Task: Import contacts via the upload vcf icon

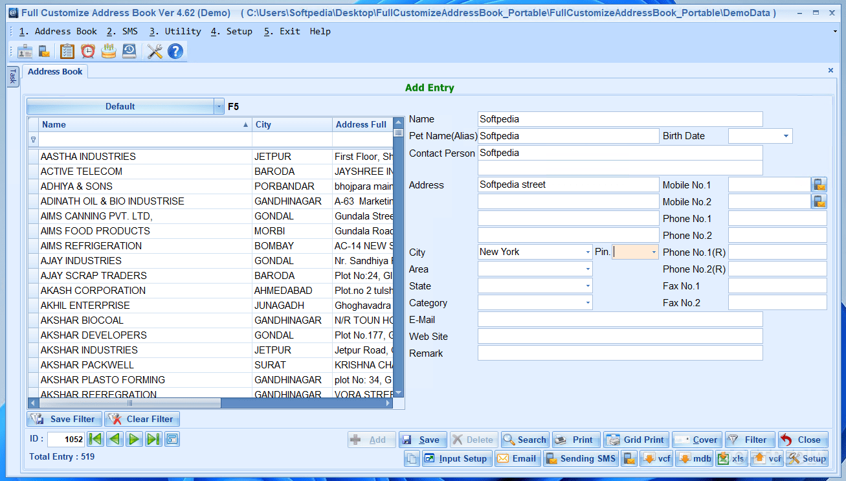Action: 766,458
